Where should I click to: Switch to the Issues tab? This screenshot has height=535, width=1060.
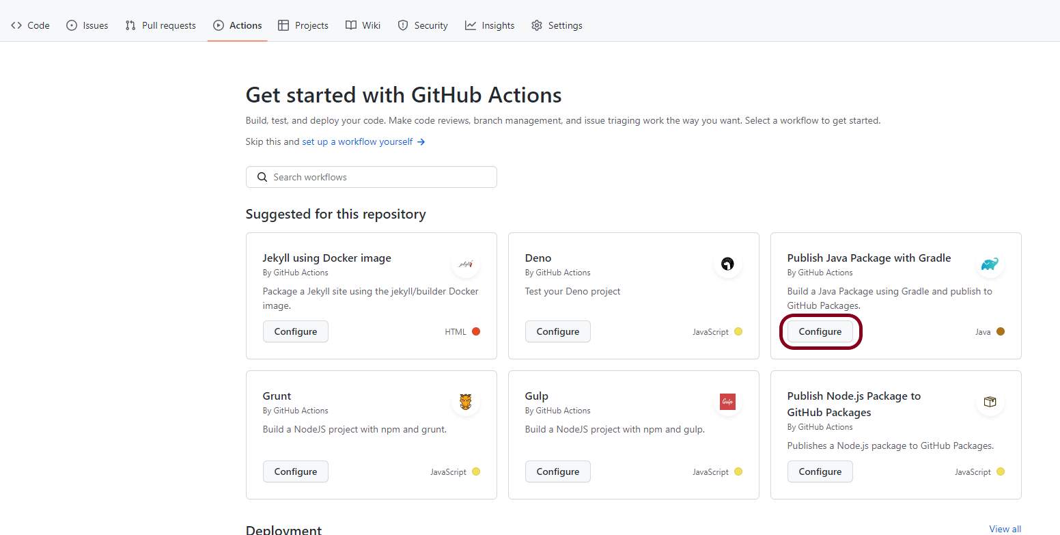tap(87, 25)
